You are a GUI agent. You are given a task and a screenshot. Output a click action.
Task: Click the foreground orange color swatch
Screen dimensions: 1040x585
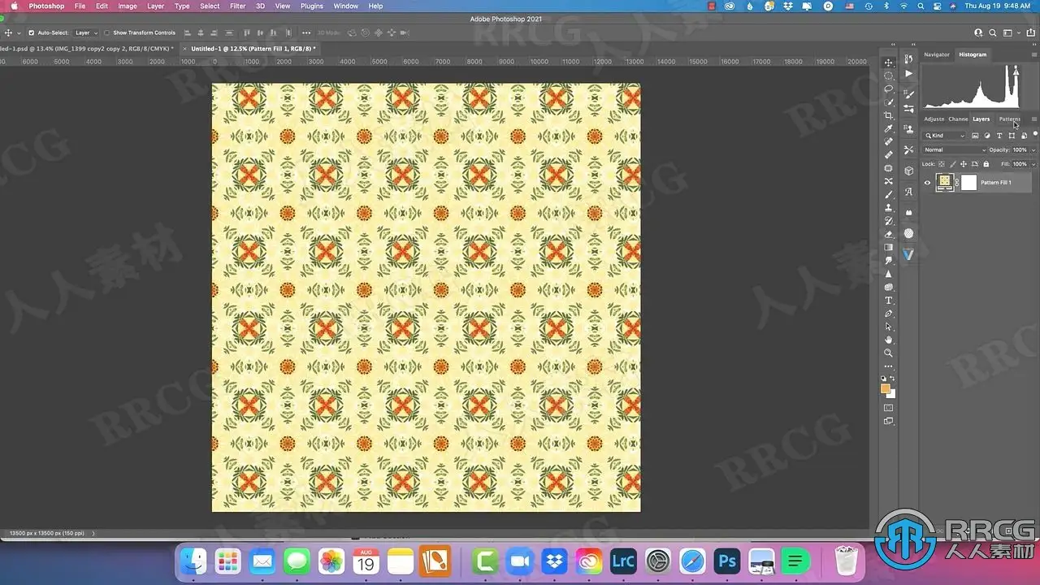(x=886, y=388)
